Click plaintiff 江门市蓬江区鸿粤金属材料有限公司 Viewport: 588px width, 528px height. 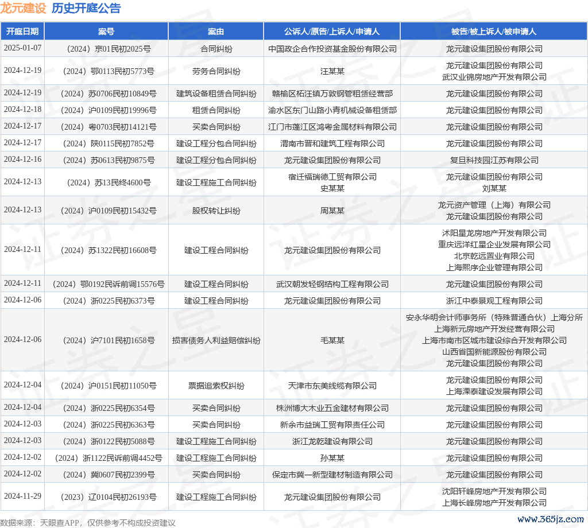coord(332,127)
